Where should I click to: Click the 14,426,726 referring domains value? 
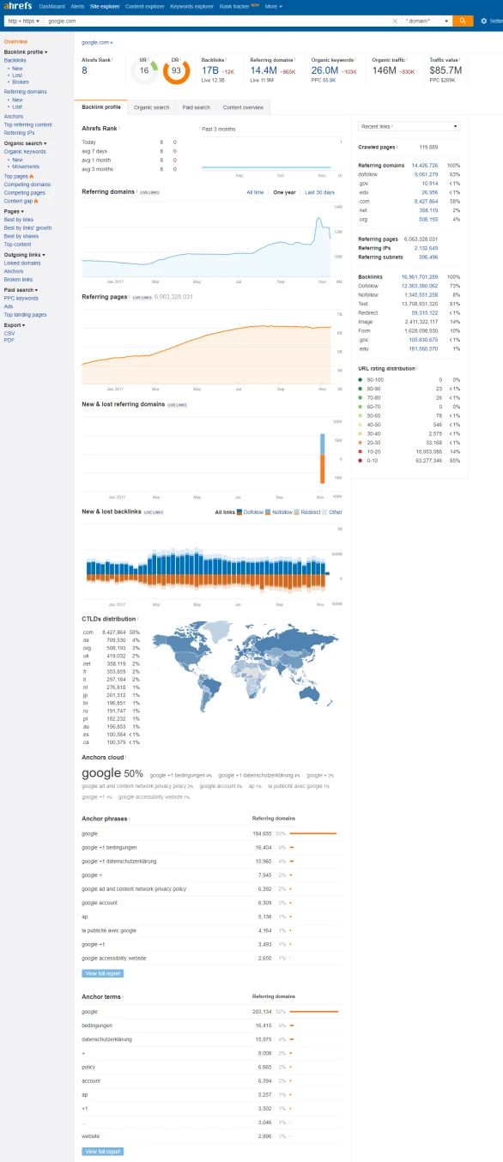click(425, 165)
